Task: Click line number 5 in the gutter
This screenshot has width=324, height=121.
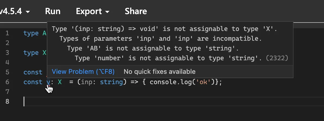Action: pos(7,72)
